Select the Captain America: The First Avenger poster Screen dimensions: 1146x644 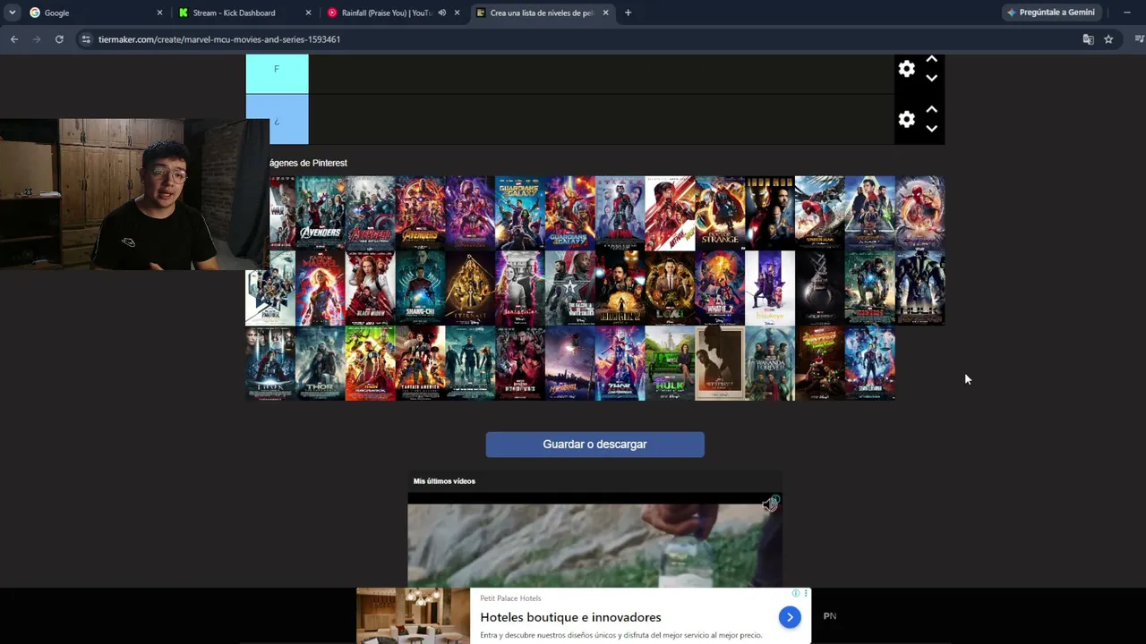pyautogui.click(x=420, y=363)
